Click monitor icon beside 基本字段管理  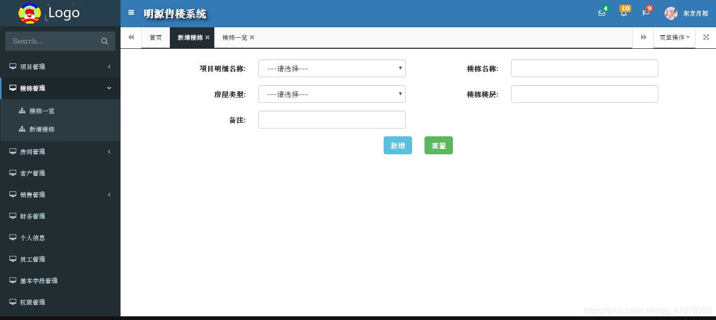pyautogui.click(x=13, y=281)
